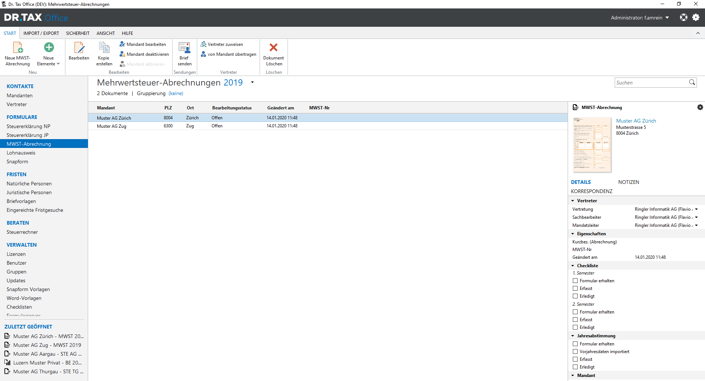This screenshot has height=381, width=705.
Task: Check 1. Semester Formular erhalten
Action: pos(575,281)
